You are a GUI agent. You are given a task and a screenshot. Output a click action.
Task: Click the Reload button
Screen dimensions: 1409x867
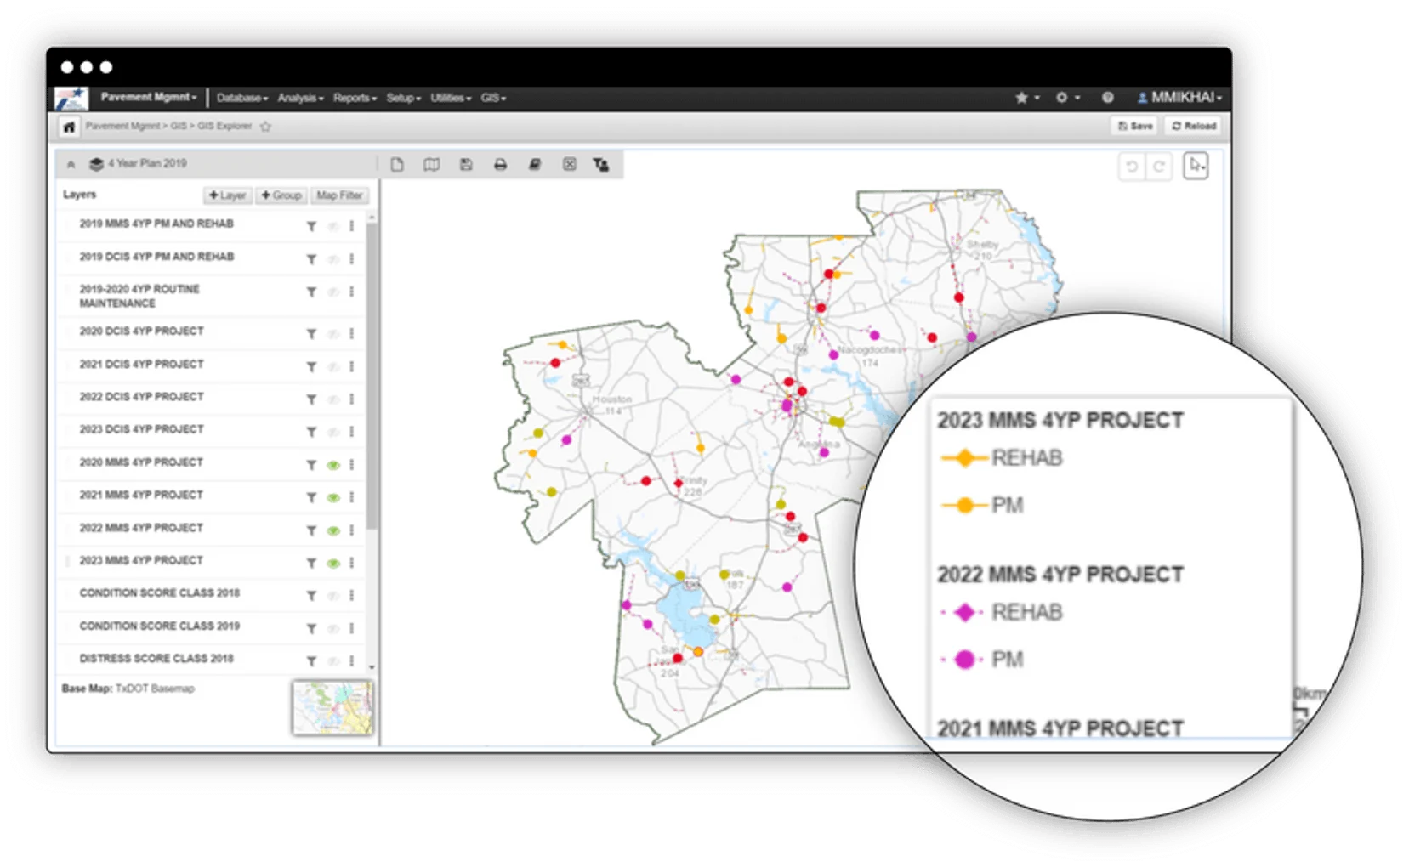pos(1193,126)
